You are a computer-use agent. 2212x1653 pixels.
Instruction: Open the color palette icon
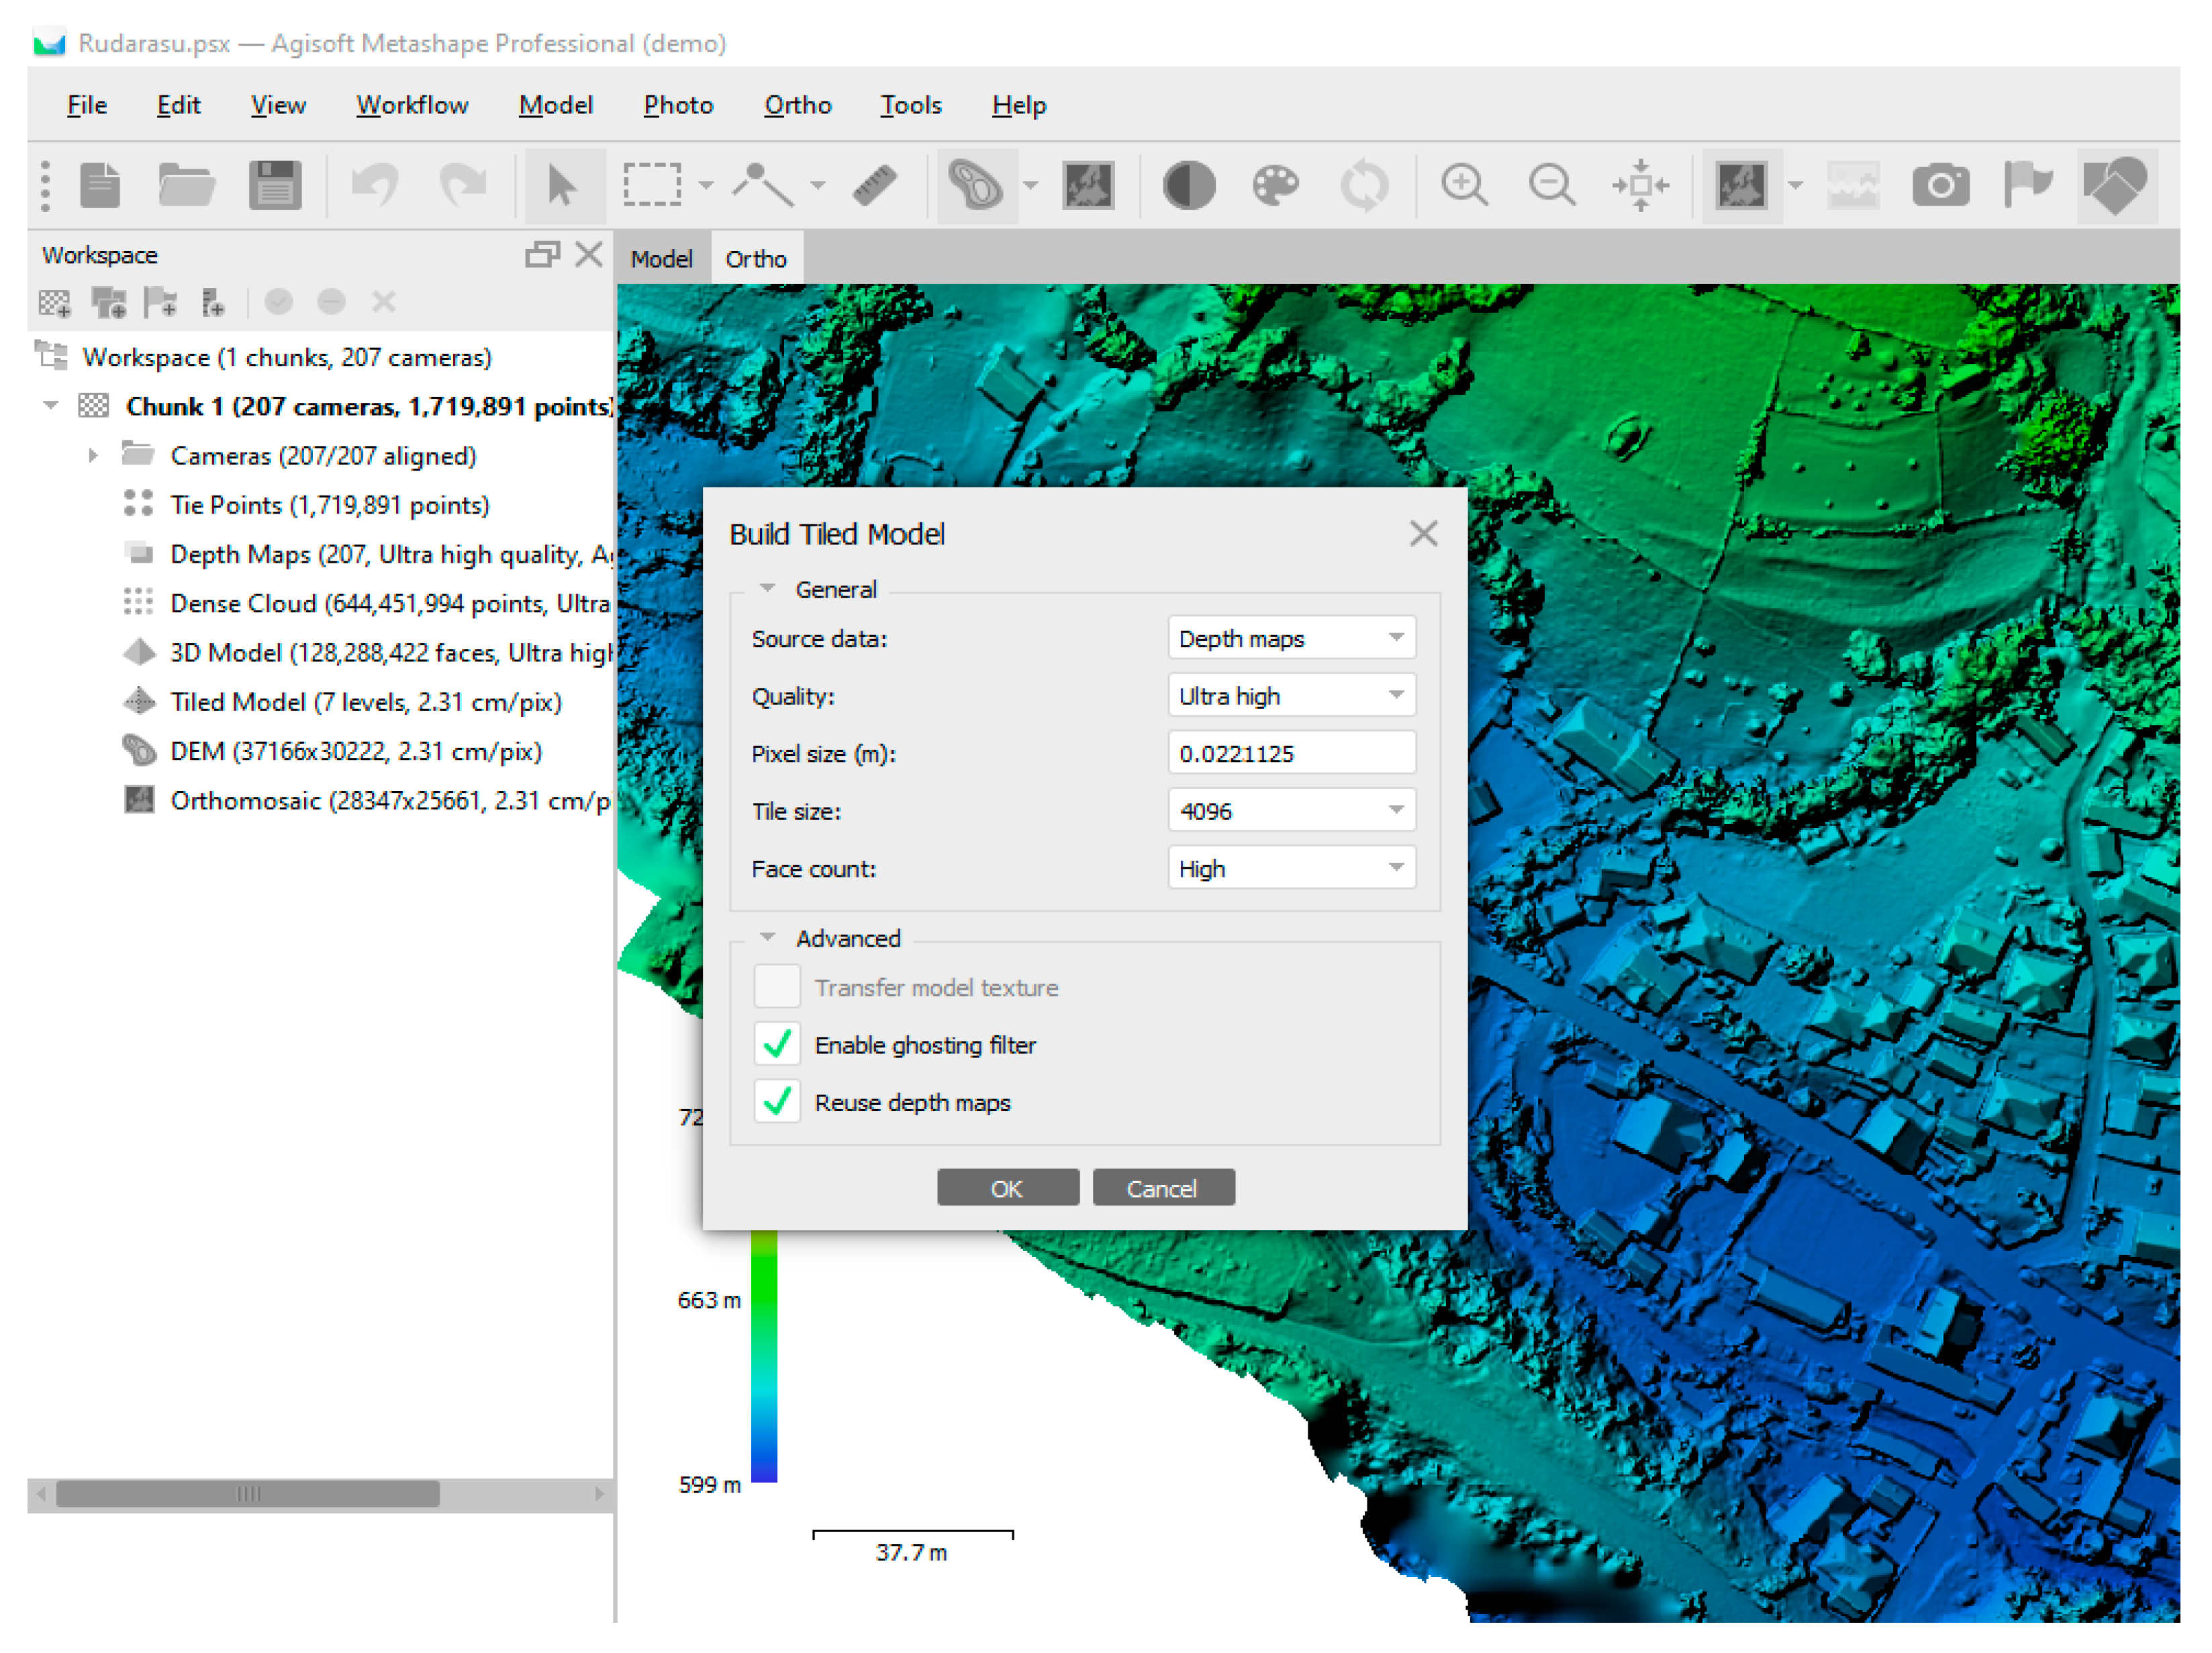pos(1275,185)
